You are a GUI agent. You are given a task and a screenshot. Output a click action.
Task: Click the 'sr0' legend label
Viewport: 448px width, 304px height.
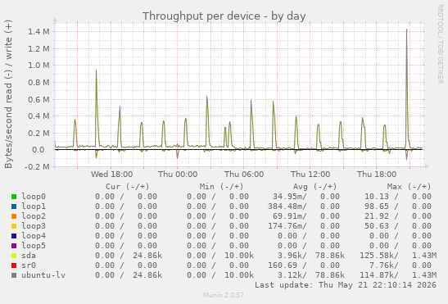coord(29,265)
